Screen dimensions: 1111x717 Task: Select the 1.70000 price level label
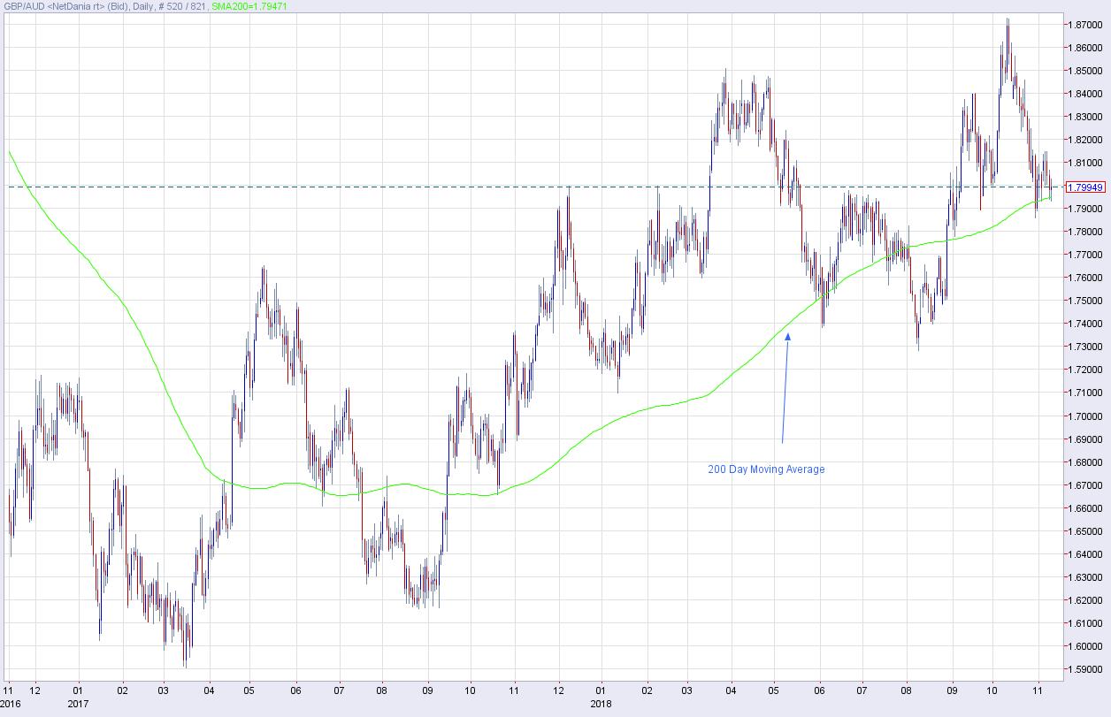1084,416
